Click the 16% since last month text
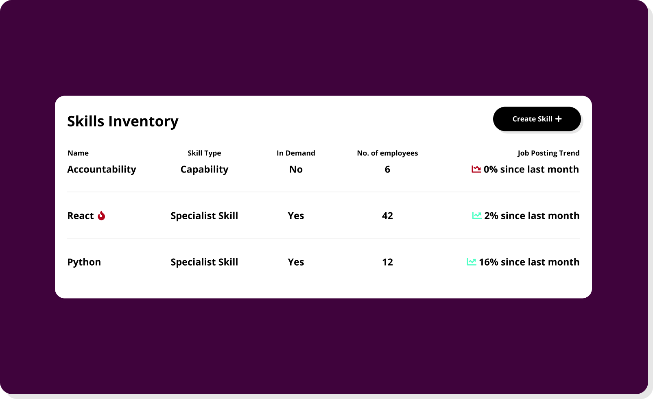Screen dimensions: 653x399 click(529, 262)
